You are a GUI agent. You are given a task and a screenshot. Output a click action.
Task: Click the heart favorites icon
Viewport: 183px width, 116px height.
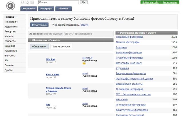coord(27,2)
